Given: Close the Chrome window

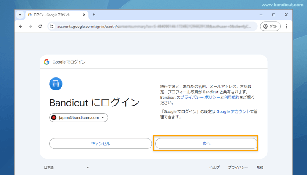Looking at the screenshot, I should click(x=286, y=15).
